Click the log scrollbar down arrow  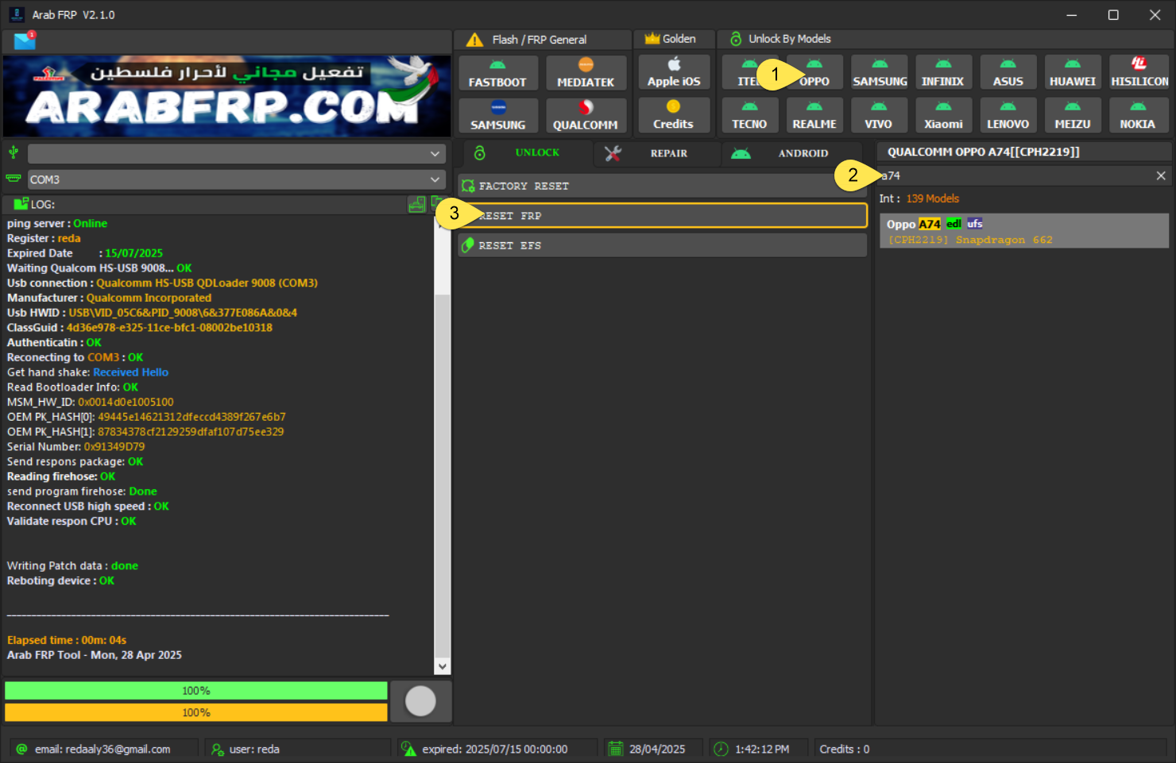click(x=443, y=666)
